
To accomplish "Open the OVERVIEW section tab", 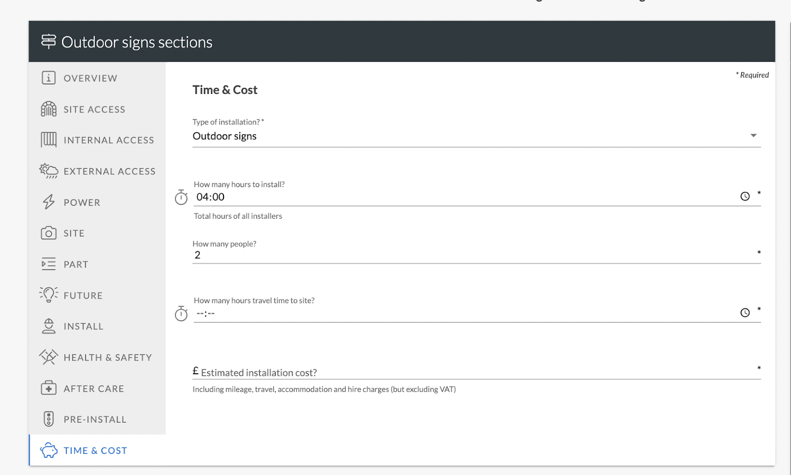I will (x=90, y=79).
